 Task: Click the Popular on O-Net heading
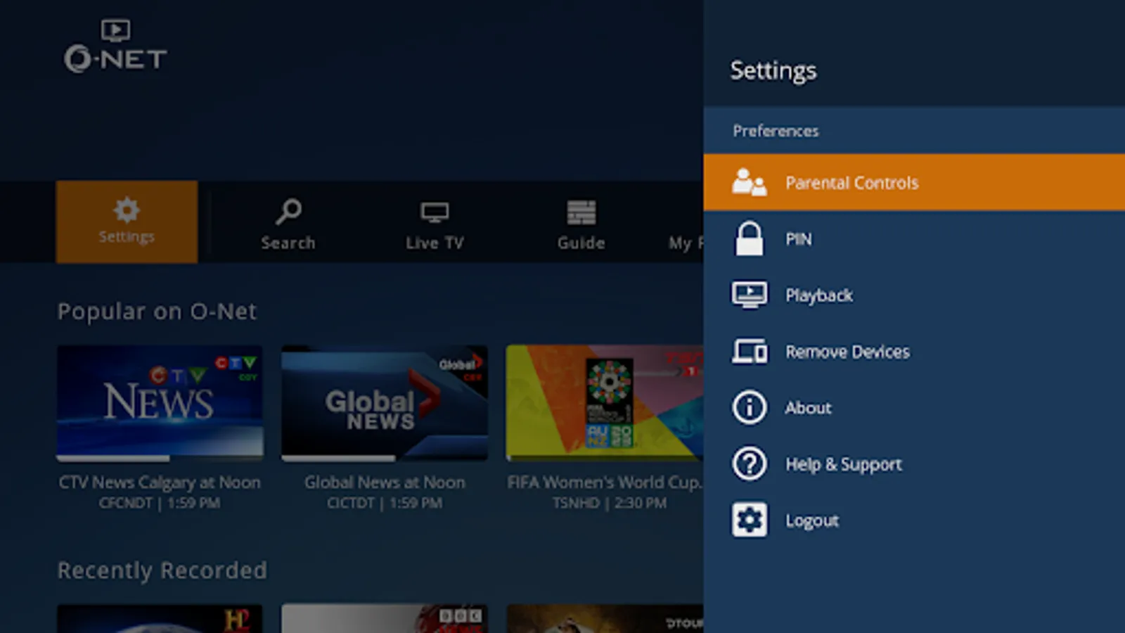(x=157, y=311)
